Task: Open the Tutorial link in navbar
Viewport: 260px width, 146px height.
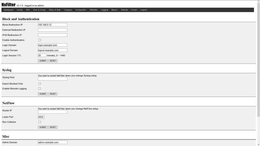Action: [124, 10]
